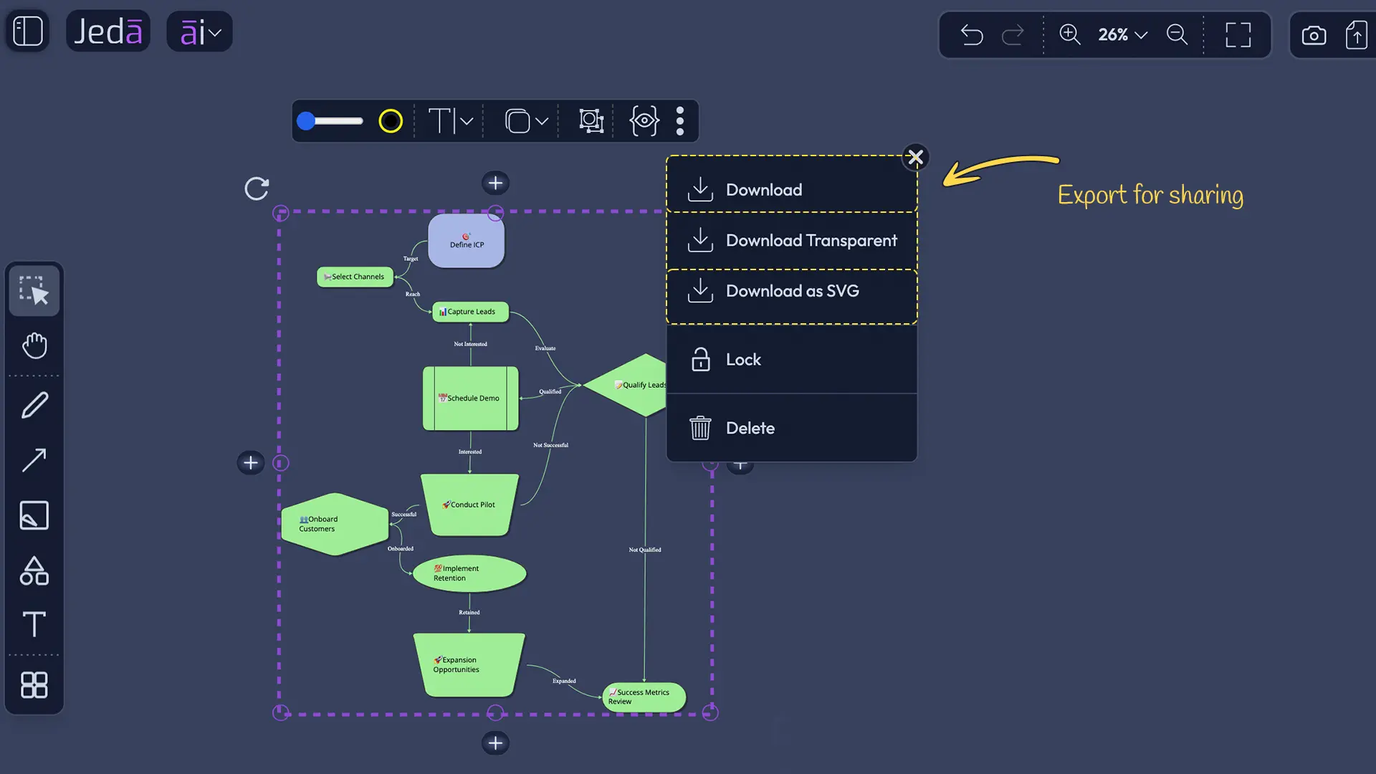This screenshot has width=1376, height=774.
Task: Choose Download Transparent option
Action: pyautogui.click(x=792, y=241)
